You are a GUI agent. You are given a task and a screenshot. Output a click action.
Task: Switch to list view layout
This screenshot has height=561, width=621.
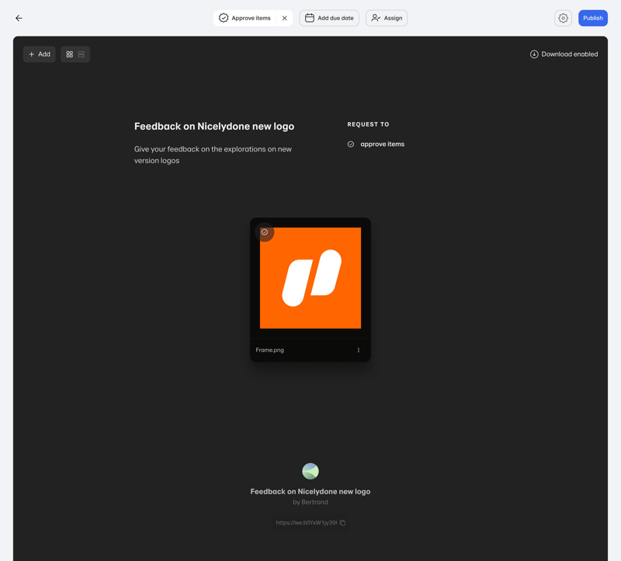pos(82,54)
